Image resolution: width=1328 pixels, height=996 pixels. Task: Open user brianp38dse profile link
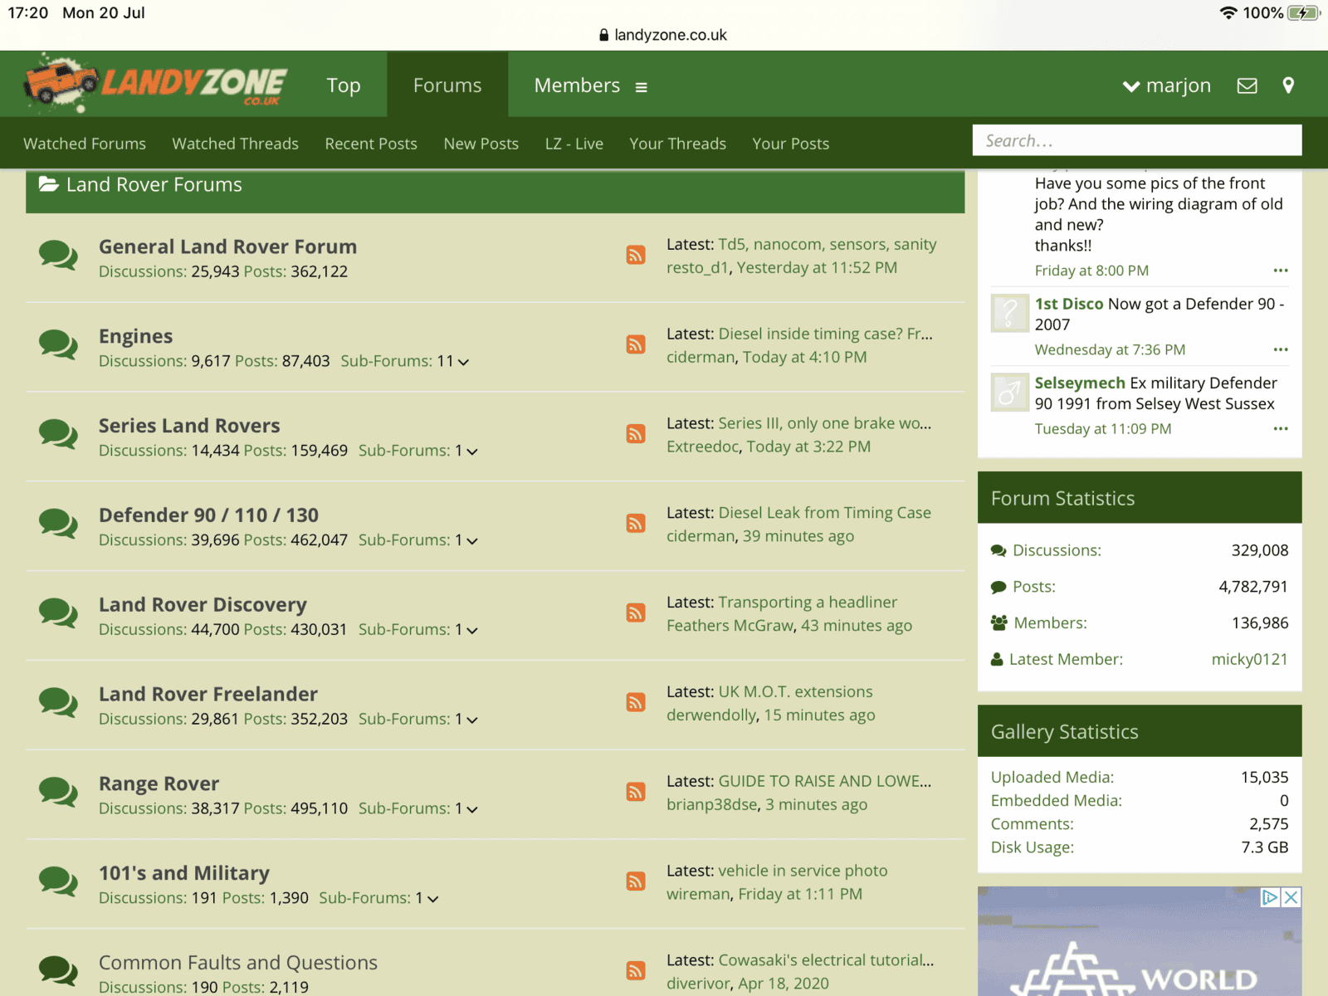712,804
